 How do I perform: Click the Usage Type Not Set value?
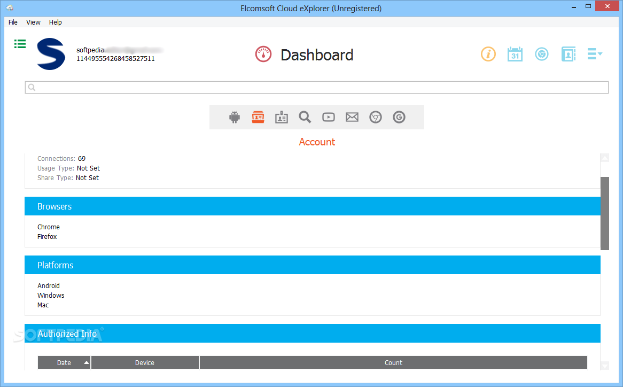point(88,168)
